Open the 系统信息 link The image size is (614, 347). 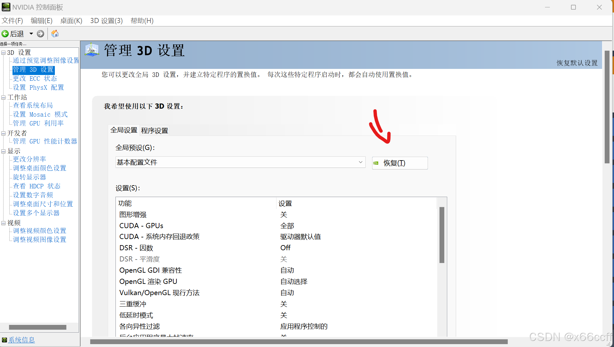point(21,340)
